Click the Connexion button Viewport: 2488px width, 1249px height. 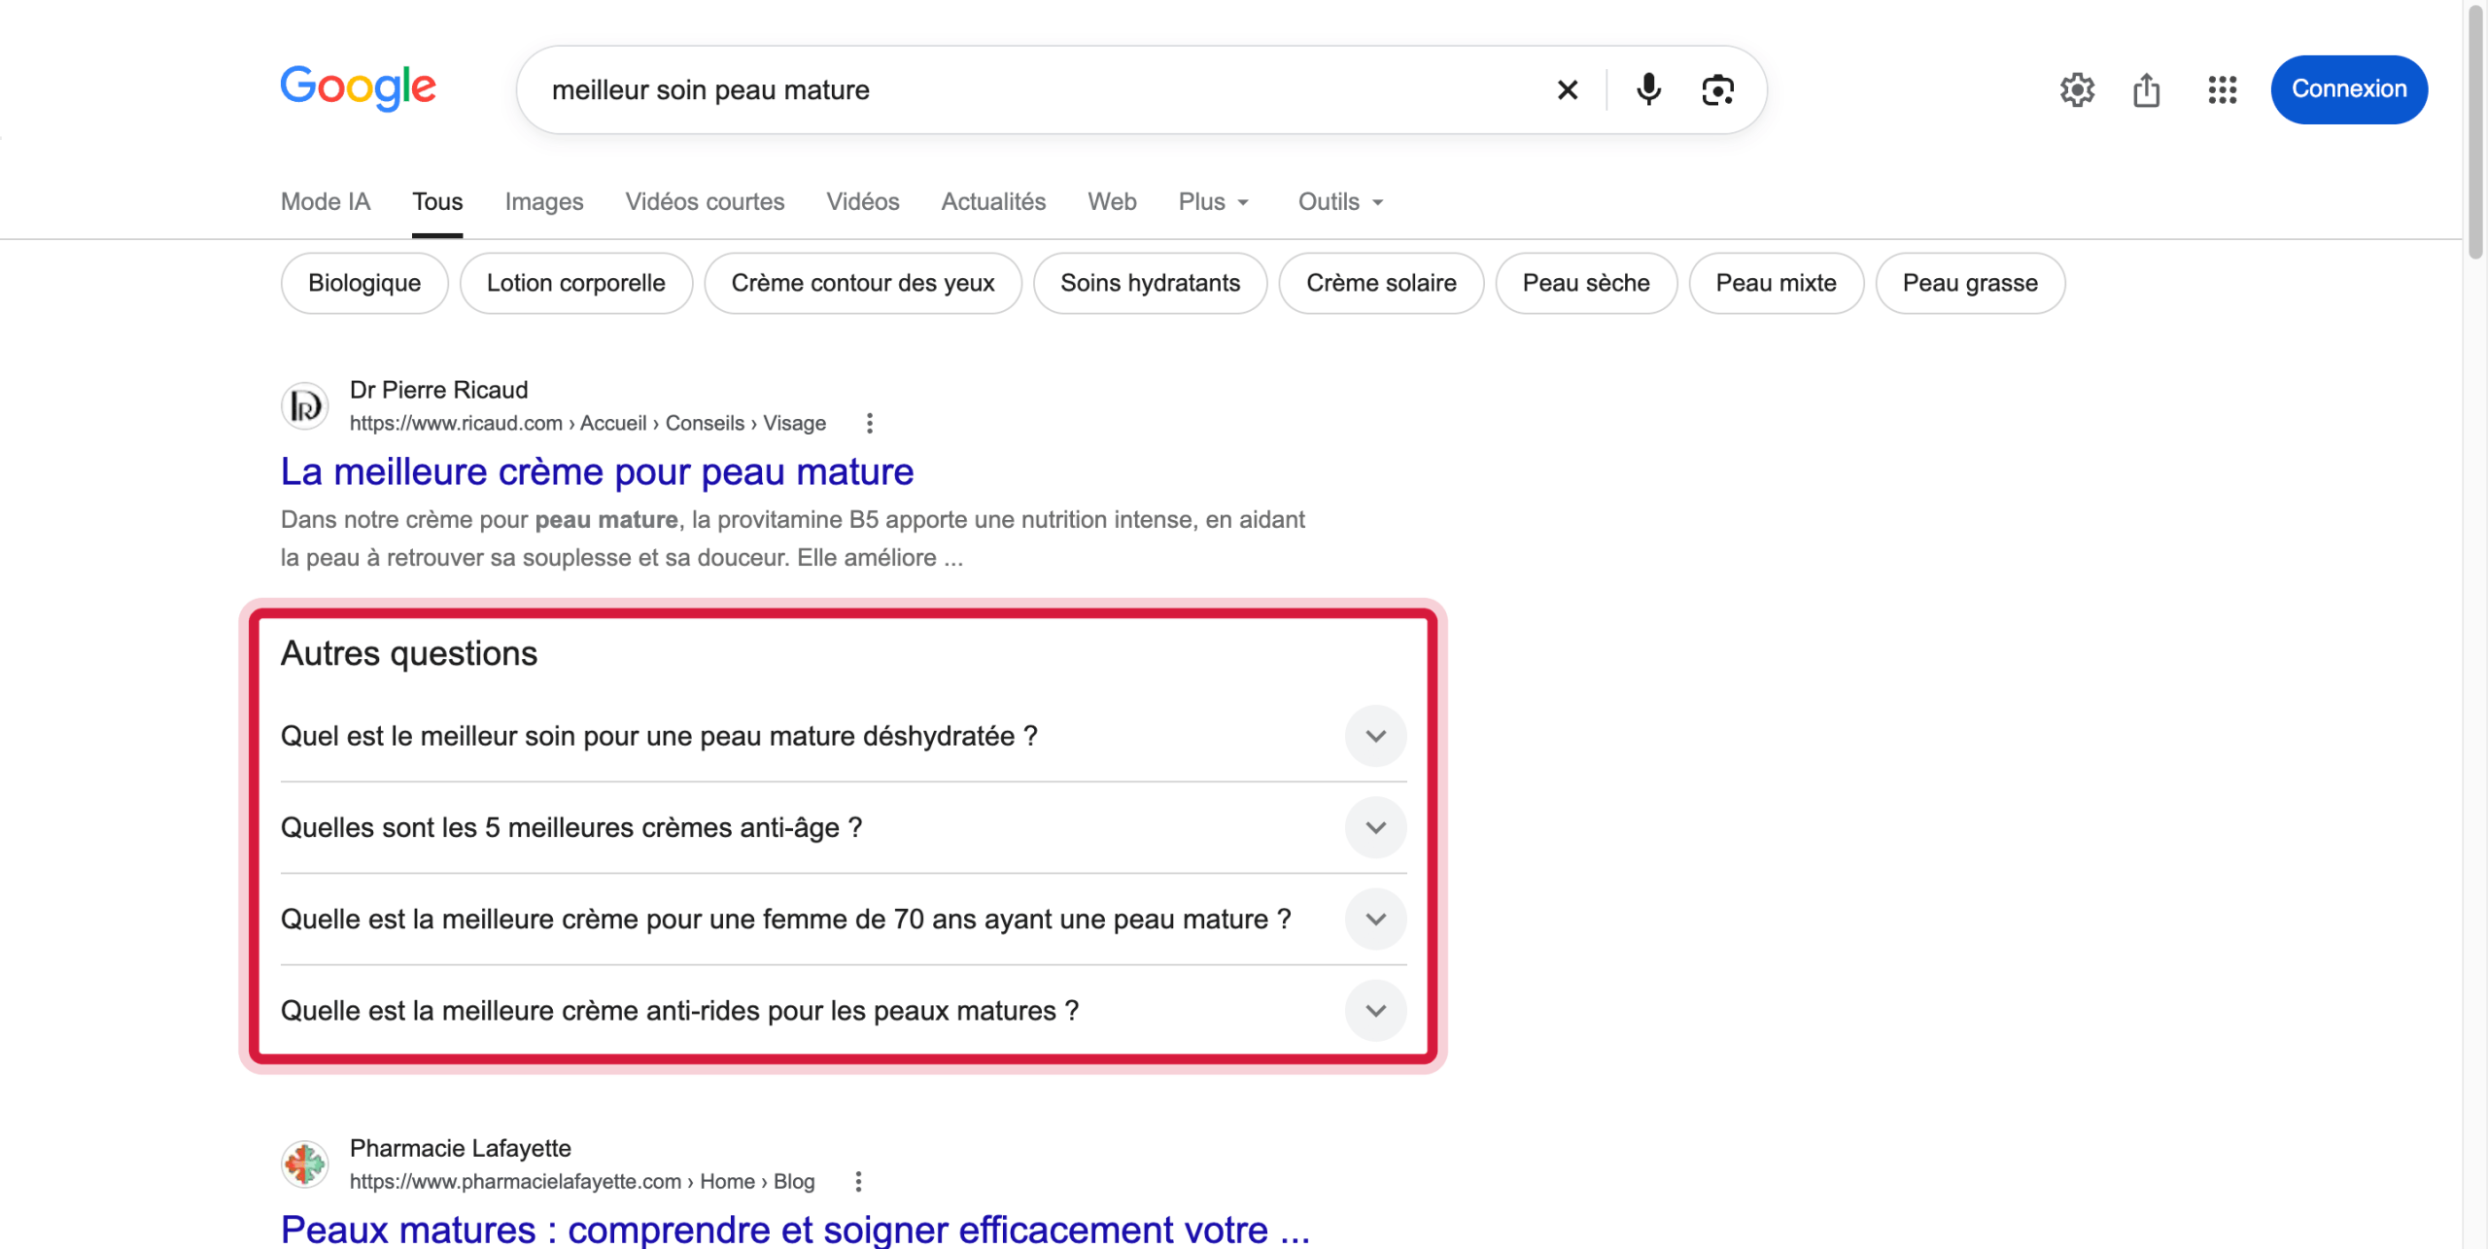2348,89
